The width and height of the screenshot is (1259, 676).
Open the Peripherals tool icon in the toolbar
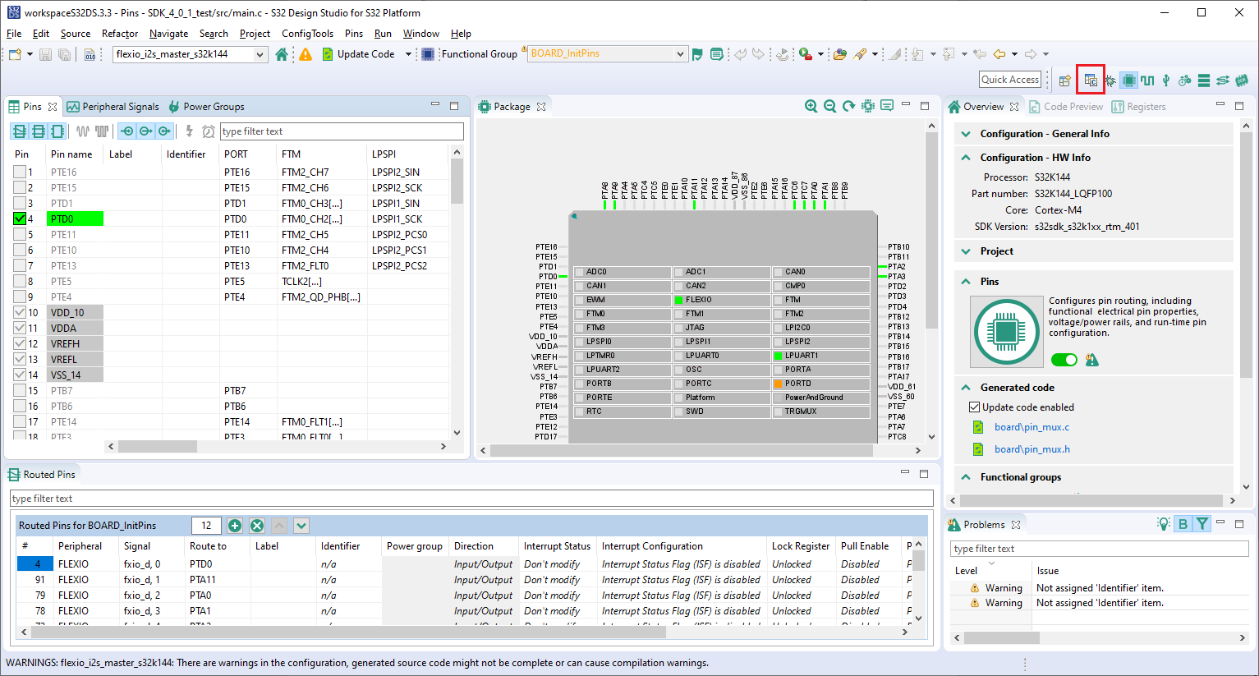(1166, 80)
